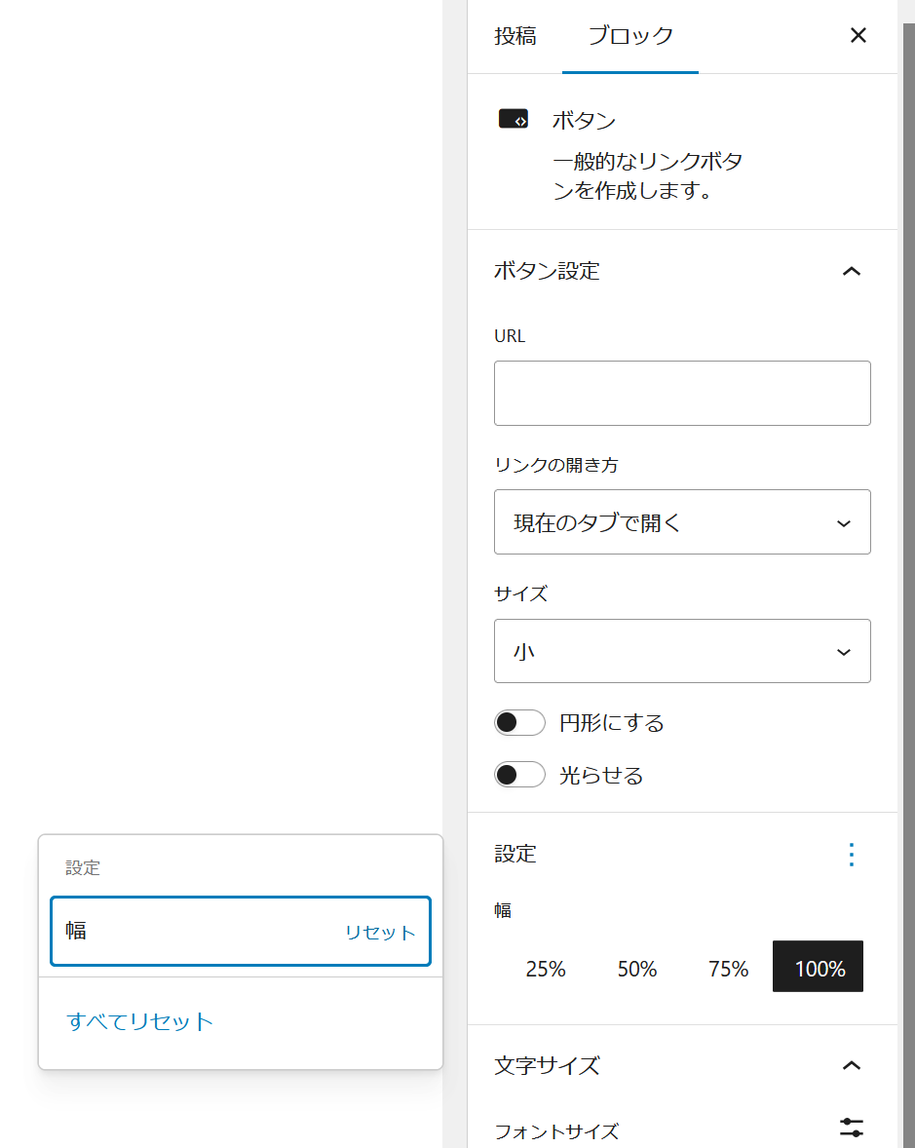The height and width of the screenshot is (1148, 915).
Task: Set button width to 50%
Action: click(637, 969)
